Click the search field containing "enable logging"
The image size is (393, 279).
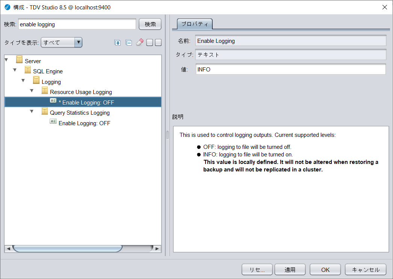(x=77, y=24)
